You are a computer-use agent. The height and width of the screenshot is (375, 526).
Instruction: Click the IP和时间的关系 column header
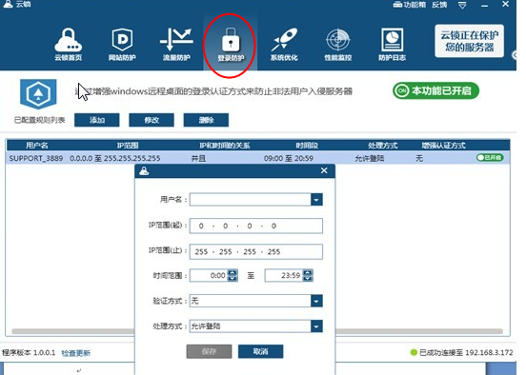[225, 146]
